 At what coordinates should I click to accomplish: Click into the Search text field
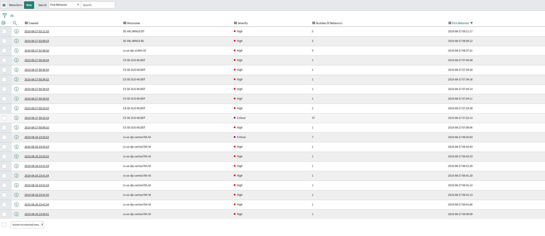coord(98,5)
